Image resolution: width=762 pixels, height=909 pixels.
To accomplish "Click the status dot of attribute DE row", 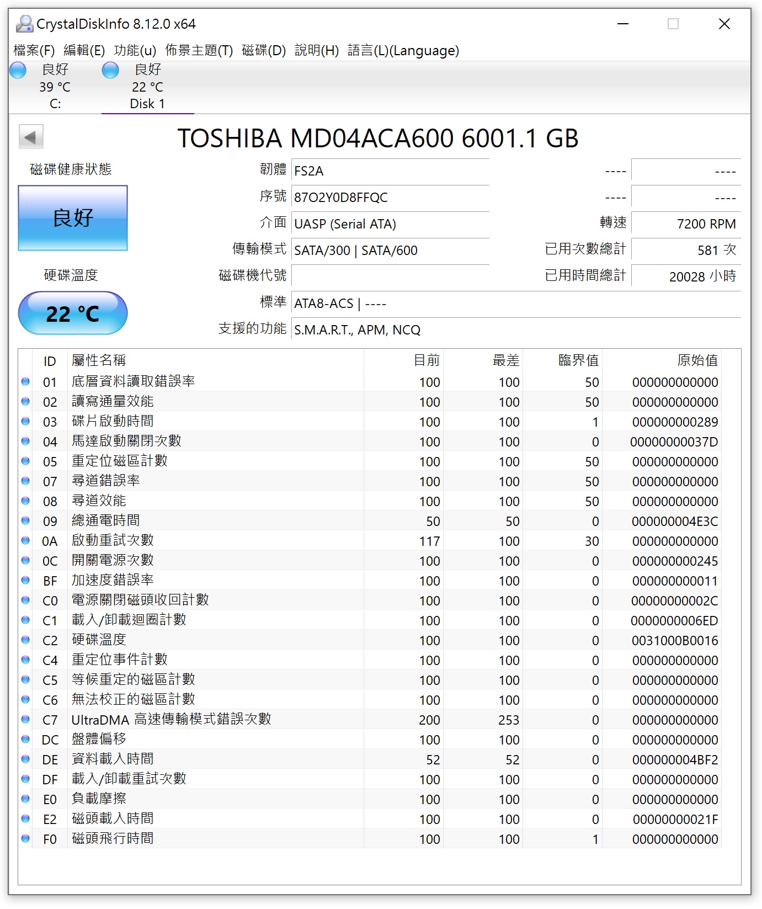I will pyautogui.click(x=25, y=759).
